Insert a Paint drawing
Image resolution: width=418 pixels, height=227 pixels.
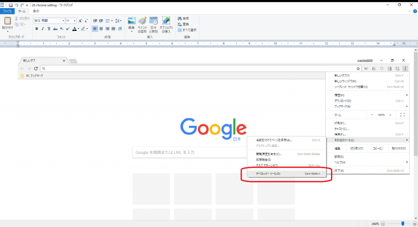142,24
